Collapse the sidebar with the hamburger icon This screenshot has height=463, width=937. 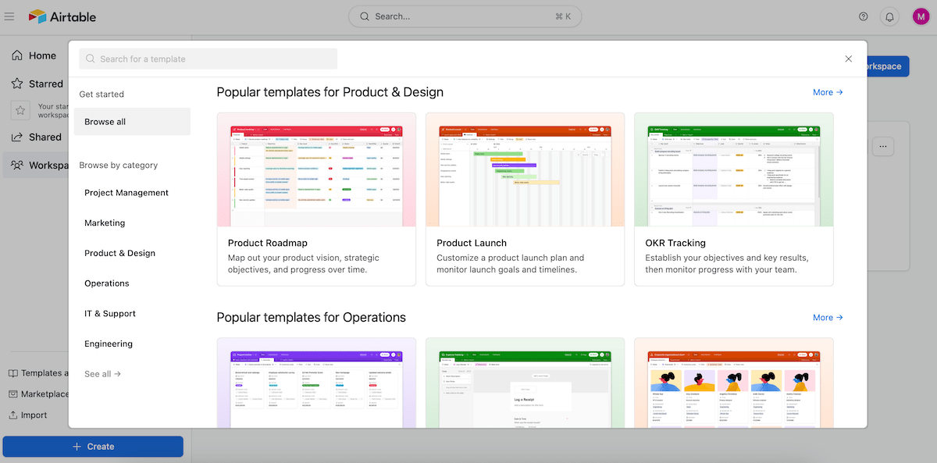(9, 16)
